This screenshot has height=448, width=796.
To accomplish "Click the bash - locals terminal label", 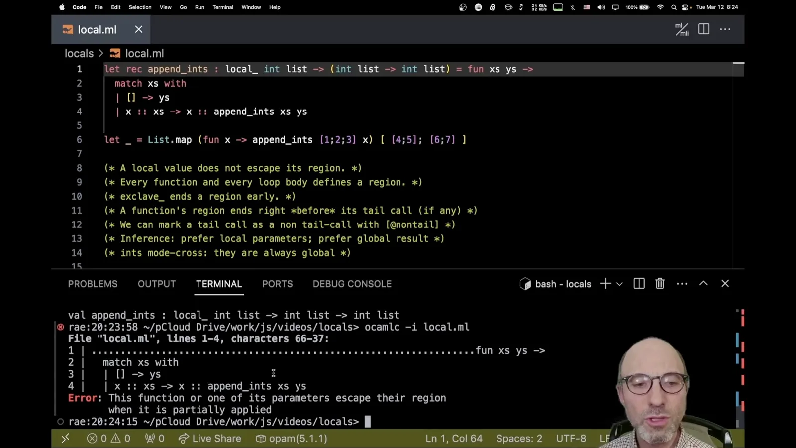I will 556,284.
